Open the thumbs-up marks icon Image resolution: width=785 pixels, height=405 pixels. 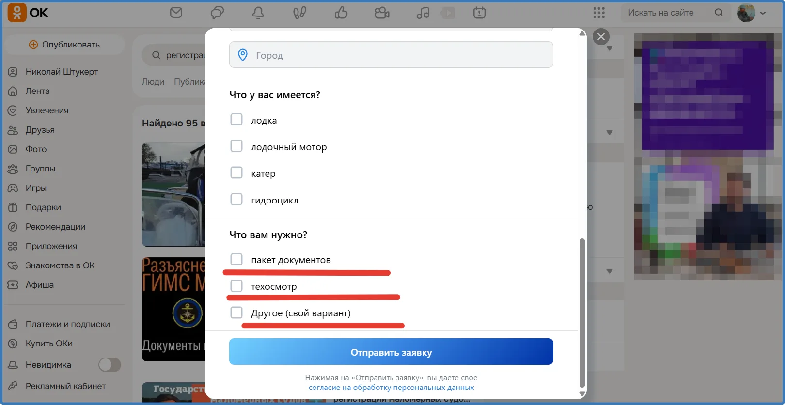[x=341, y=13]
